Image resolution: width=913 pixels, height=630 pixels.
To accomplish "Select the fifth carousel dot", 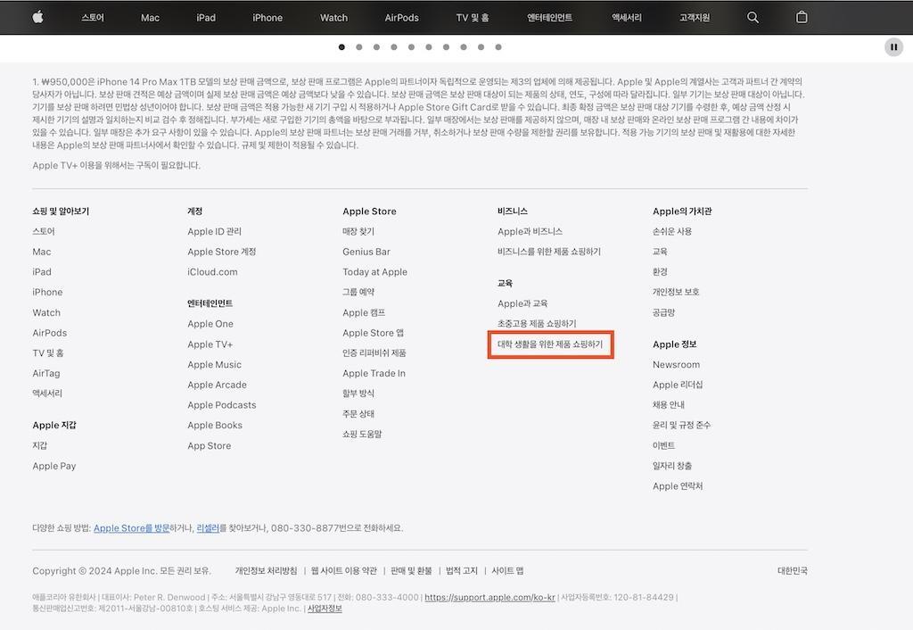I will 411,47.
